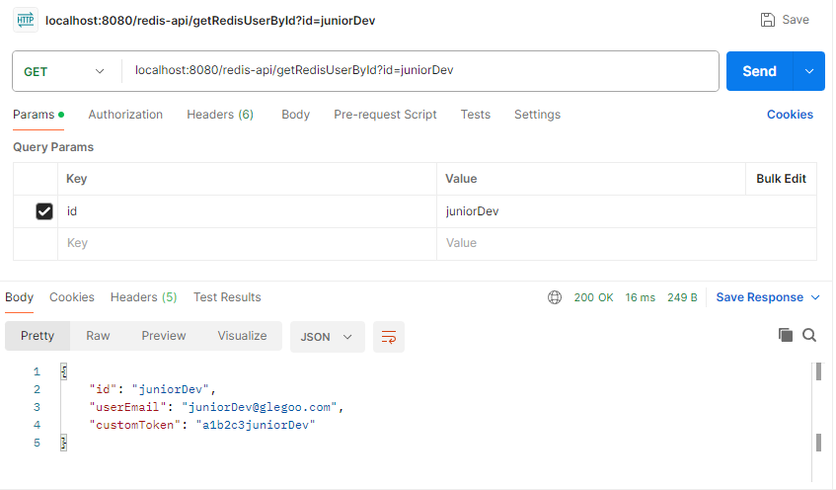The image size is (836, 490).
Task: Switch to Visualize response view
Action: point(242,336)
